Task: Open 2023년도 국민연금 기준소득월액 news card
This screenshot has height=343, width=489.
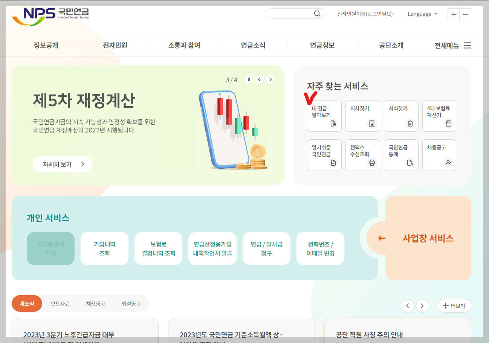Action: tap(241, 331)
